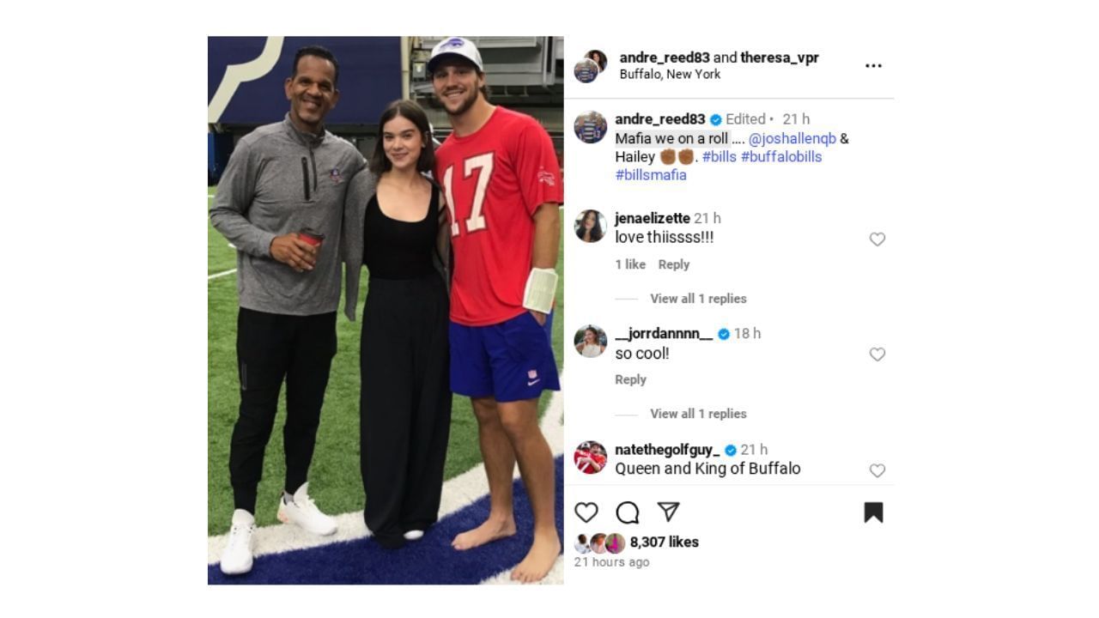The width and height of the screenshot is (1099, 618).
Task: Like the post with the heart icon
Action: (x=586, y=512)
